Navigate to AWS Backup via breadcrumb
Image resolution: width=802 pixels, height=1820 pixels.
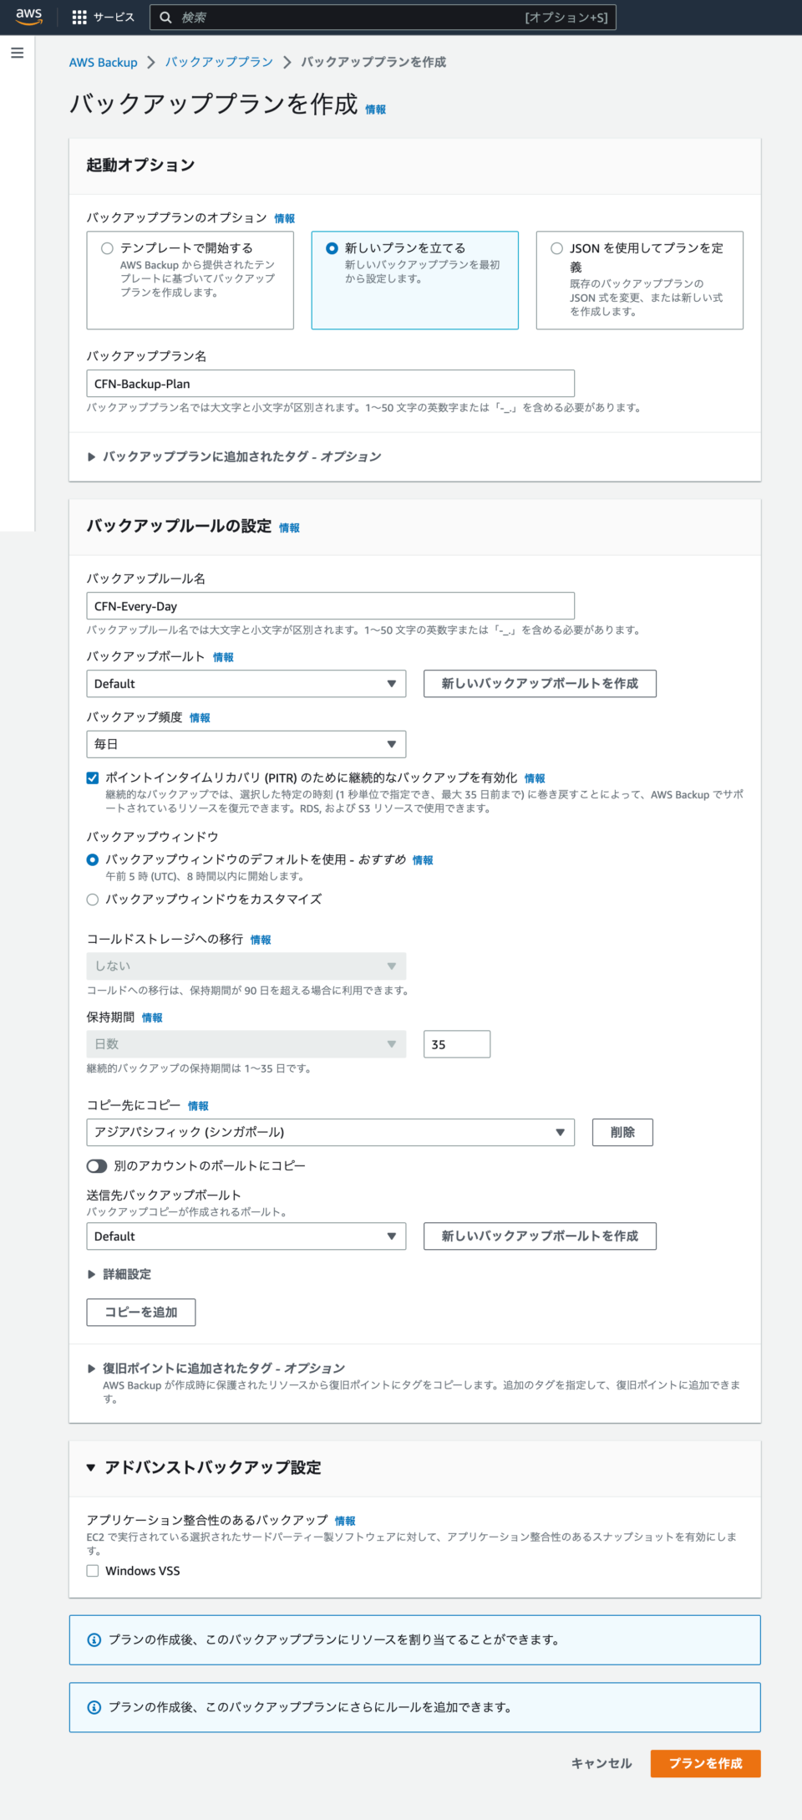pyautogui.click(x=103, y=61)
